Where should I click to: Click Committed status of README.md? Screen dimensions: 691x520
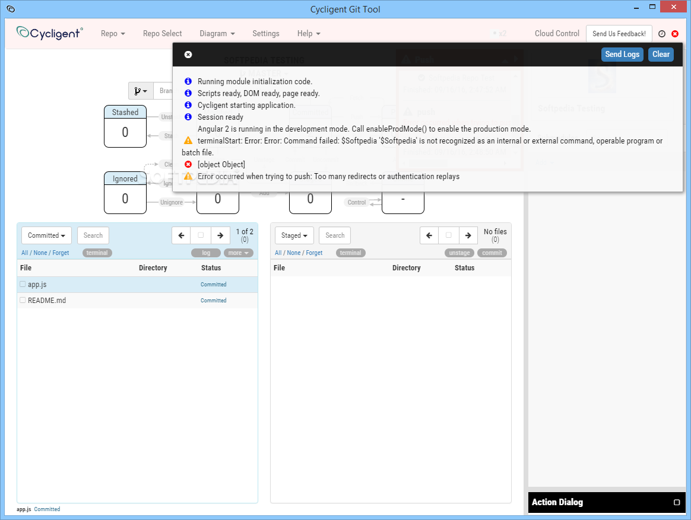[x=213, y=300]
